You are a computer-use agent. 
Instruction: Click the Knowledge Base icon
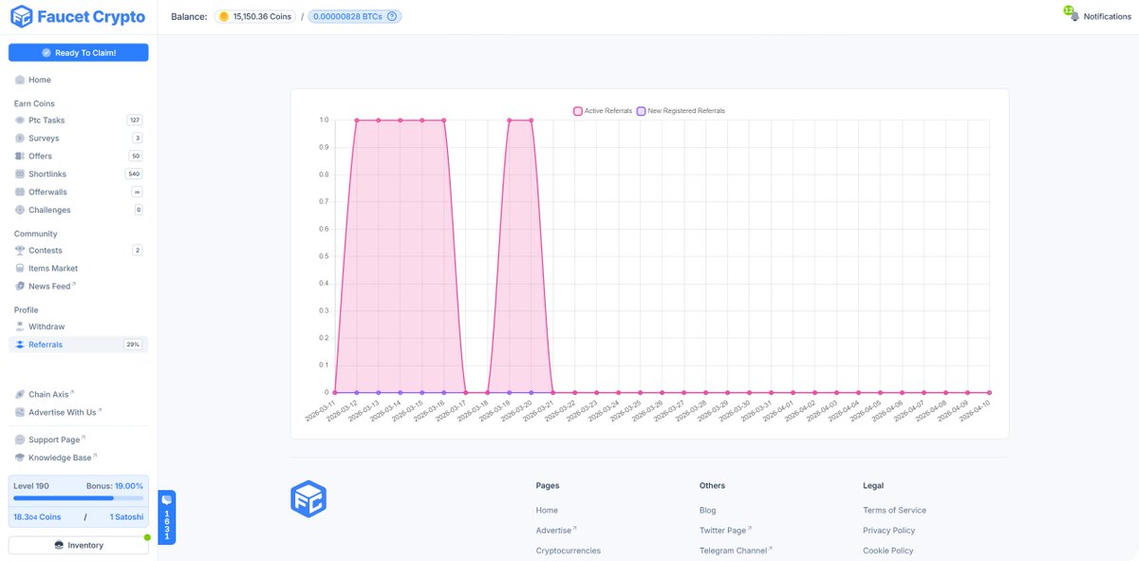20,458
